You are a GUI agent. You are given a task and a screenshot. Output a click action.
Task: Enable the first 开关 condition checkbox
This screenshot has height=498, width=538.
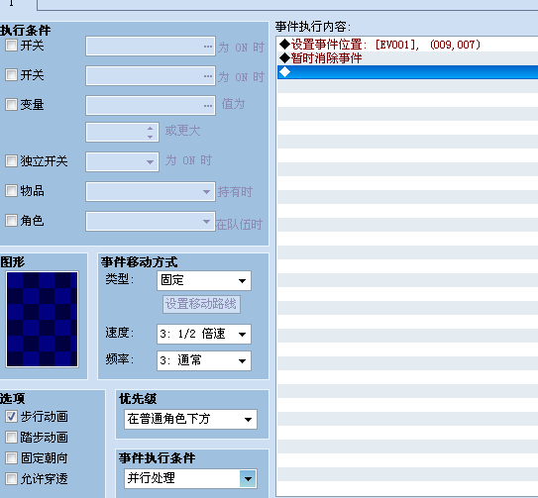11,46
